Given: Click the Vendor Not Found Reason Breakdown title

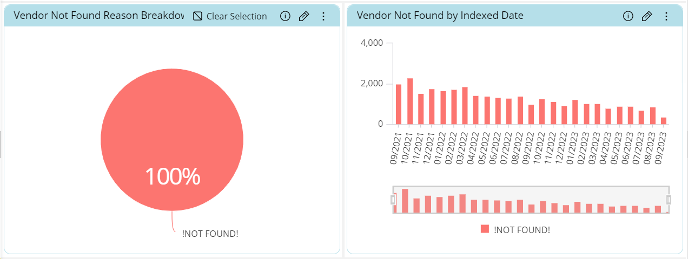Looking at the screenshot, I should tap(99, 16).
